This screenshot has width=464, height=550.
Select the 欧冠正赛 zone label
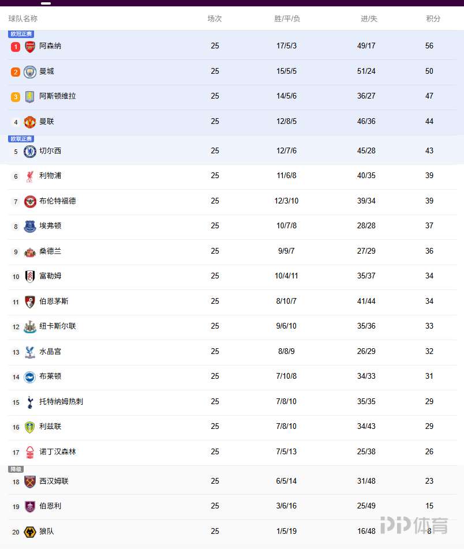pyautogui.click(x=21, y=34)
